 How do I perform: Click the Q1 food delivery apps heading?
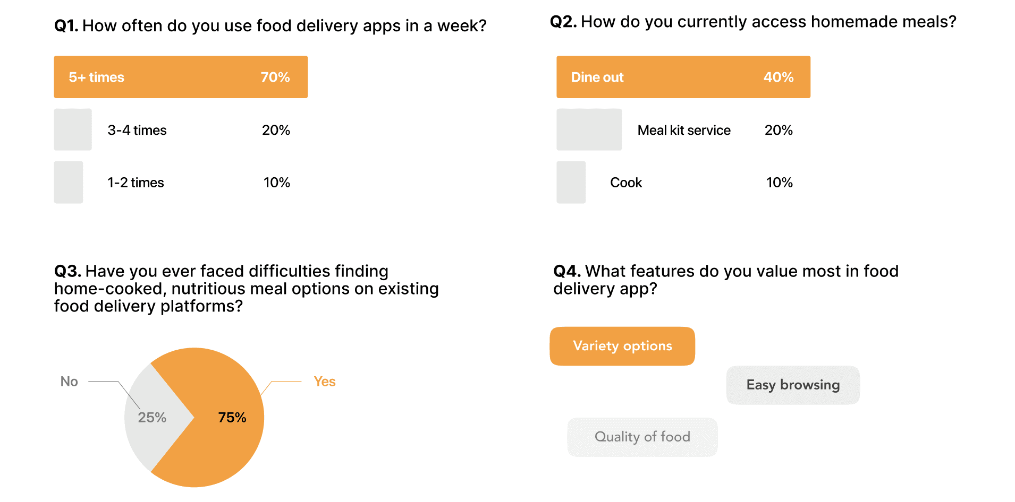[x=270, y=25]
